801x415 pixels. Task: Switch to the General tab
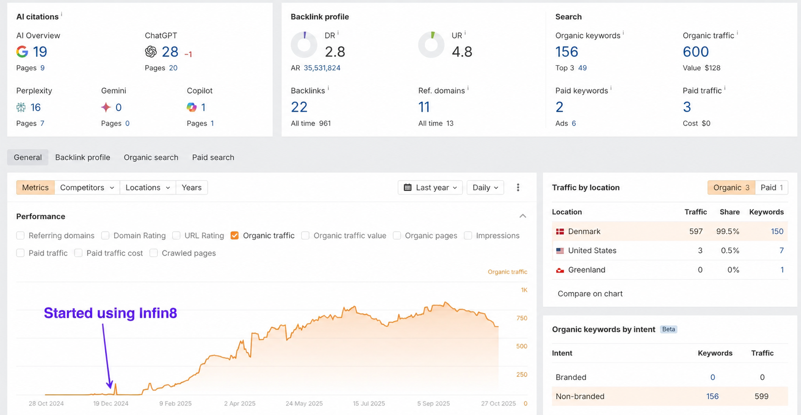coord(28,157)
